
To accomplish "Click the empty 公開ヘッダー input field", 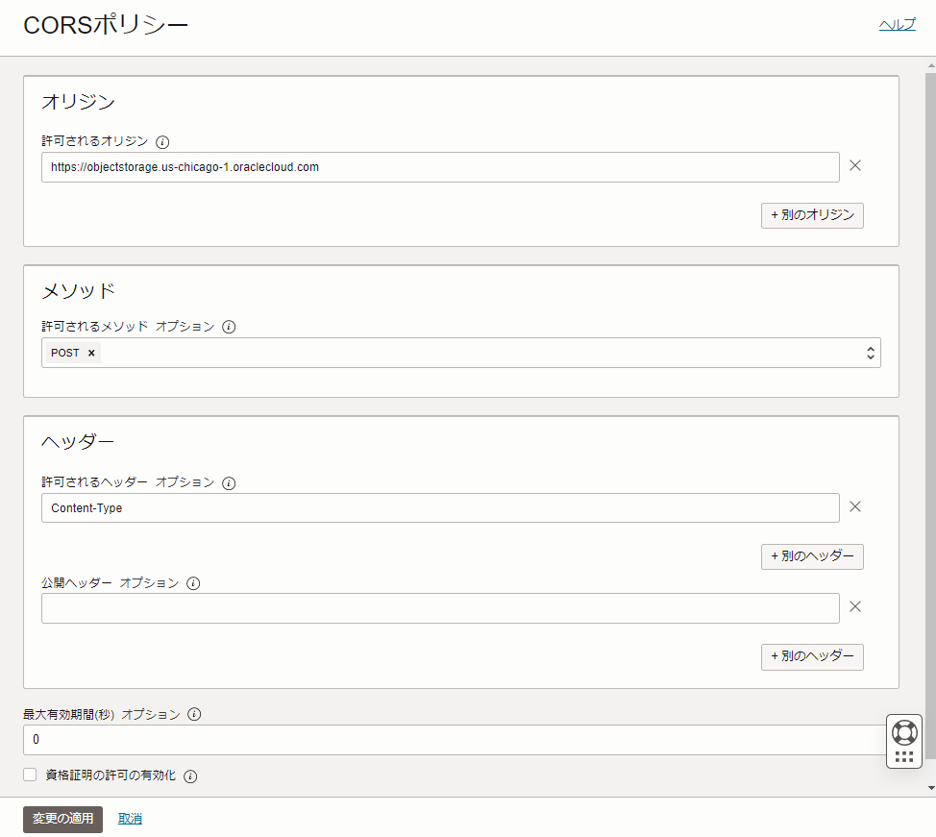I will click(440, 608).
